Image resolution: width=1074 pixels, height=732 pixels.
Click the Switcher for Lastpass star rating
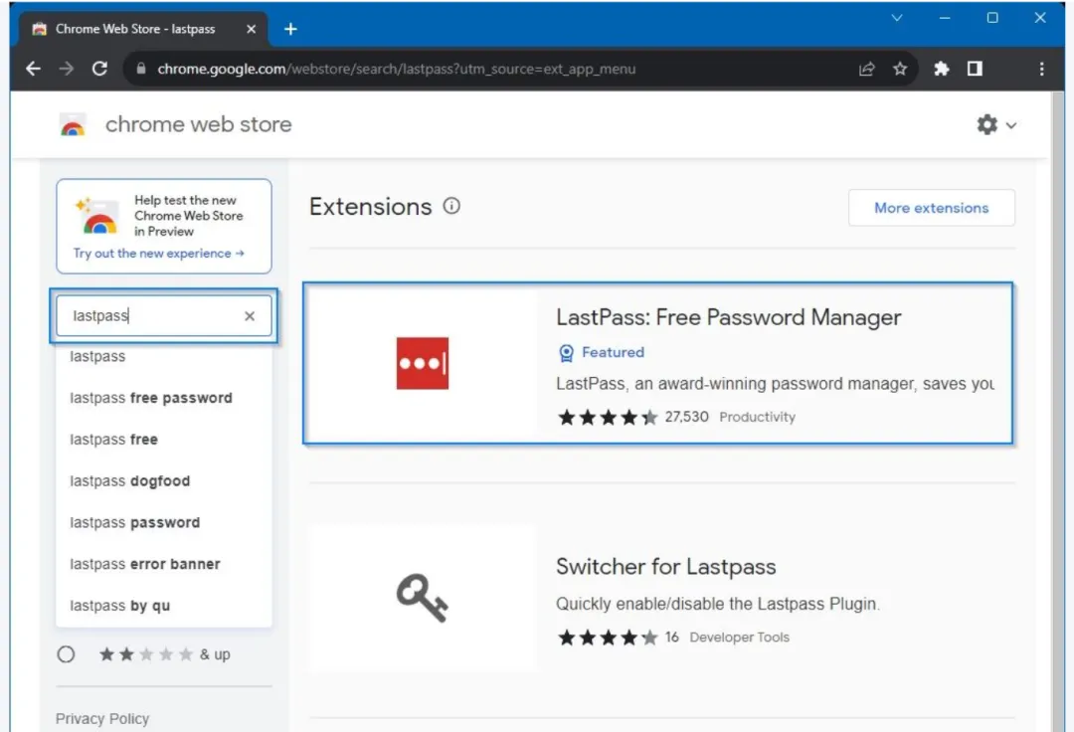pyautogui.click(x=607, y=638)
